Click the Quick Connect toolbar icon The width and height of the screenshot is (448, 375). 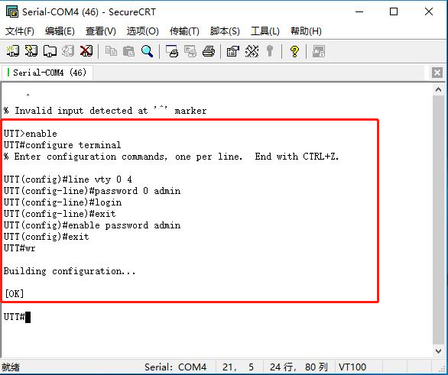pos(31,51)
